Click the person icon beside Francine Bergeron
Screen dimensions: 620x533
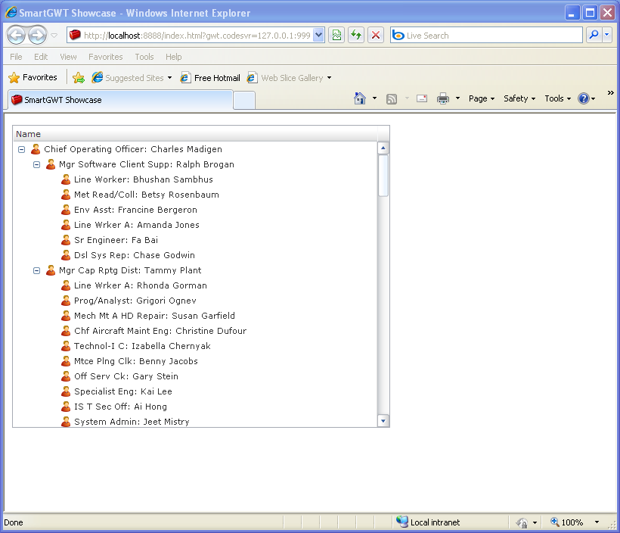pyautogui.click(x=66, y=210)
